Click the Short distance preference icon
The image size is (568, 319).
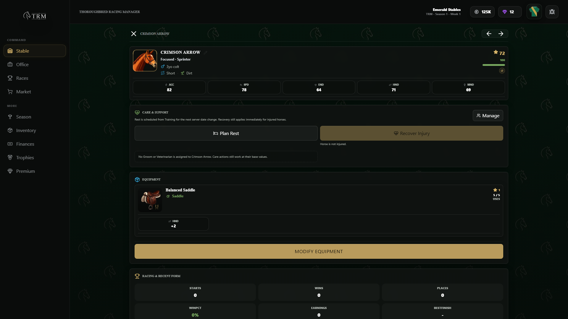[x=163, y=73]
